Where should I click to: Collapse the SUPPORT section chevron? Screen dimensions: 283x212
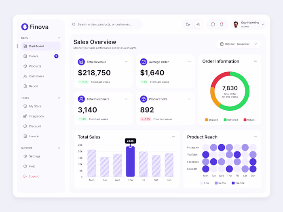coord(59,148)
